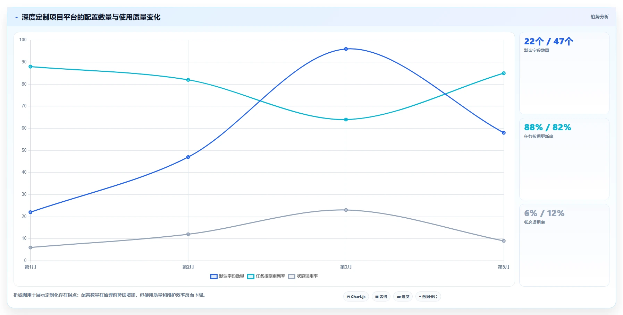This screenshot has width=623, height=315.
Task: Click the 默认字段数量 card label
Action: click(537, 51)
